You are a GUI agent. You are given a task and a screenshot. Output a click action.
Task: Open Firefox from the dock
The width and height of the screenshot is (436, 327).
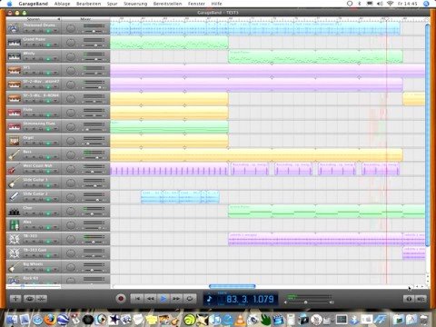tap(50, 320)
